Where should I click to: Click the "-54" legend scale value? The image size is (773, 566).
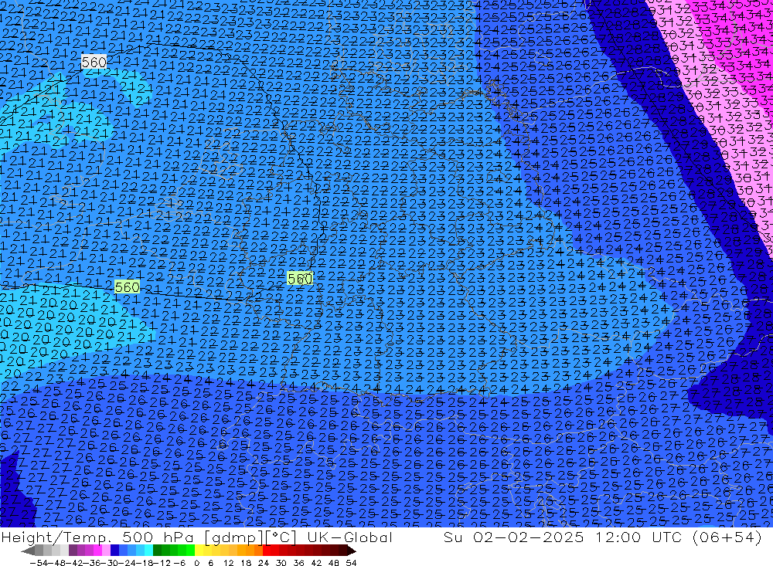(x=38, y=563)
